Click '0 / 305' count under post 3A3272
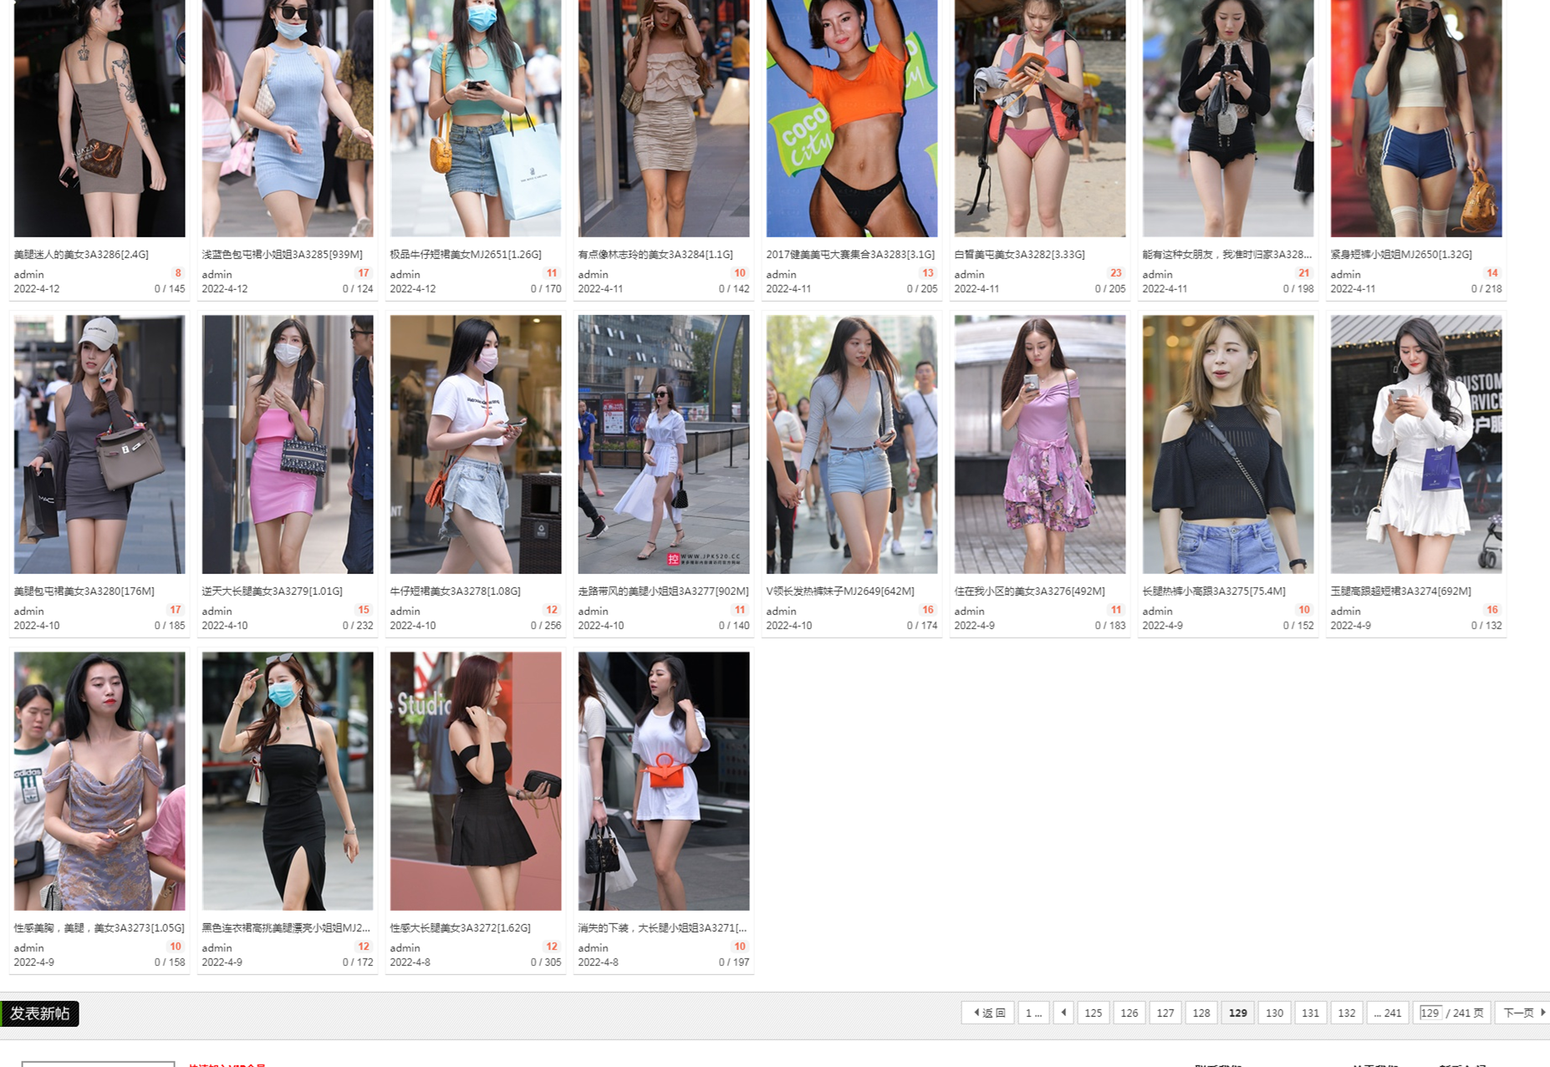Image resolution: width=1550 pixels, height=1067 pixels. tap(546, 962)
